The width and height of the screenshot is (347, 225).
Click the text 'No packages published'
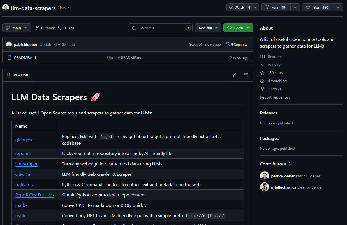[277, 149]
